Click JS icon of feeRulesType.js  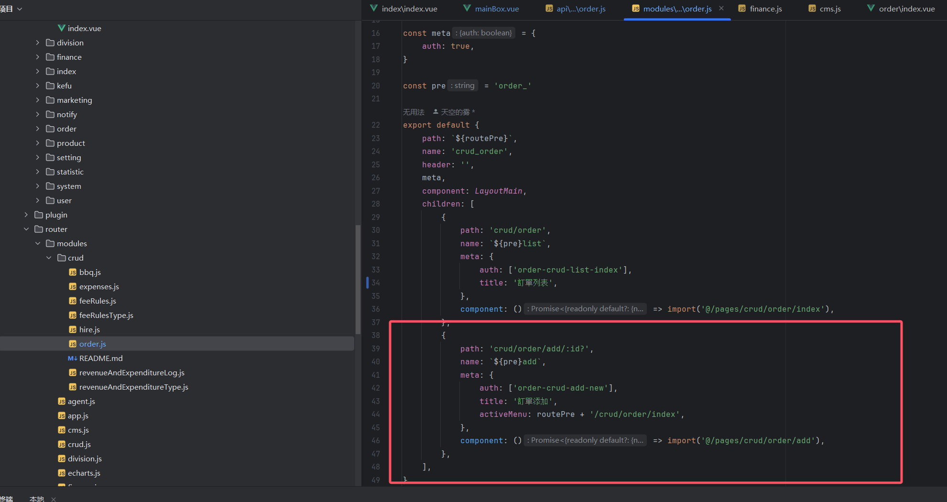(73, 315)
